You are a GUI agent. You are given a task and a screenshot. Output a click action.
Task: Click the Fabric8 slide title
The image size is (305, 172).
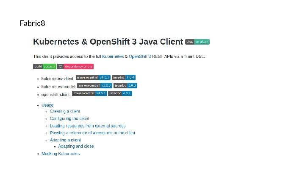[x=33, y=23]
